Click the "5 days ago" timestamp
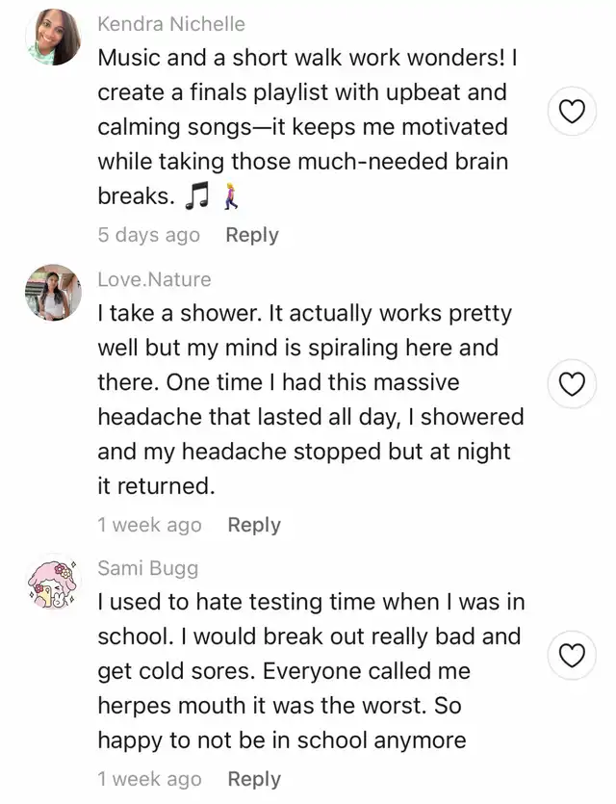The height and width of the screenshot is (804, 616). 149,235
